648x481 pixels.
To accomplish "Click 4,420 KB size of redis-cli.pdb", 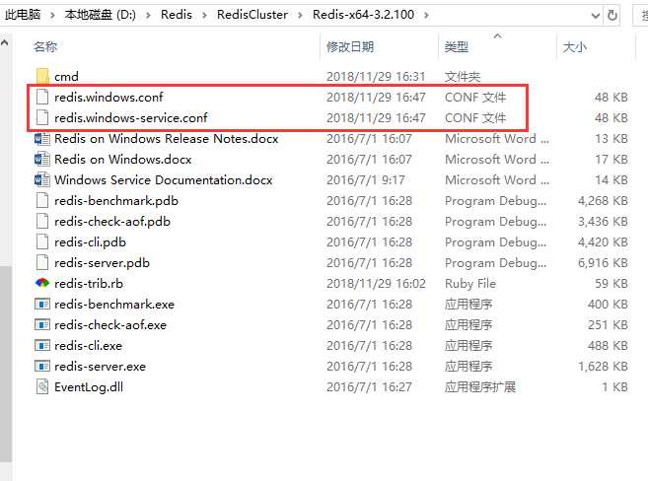I will [x=603, y=241].
